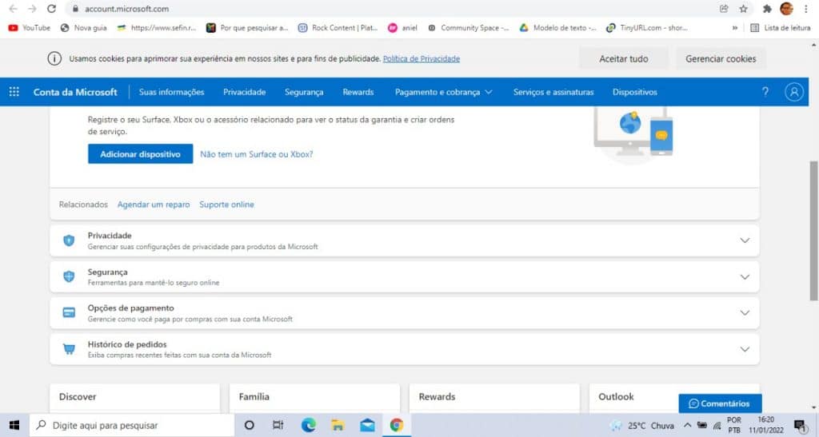Screen dimensions: 819x437
Task: Open the Discover card
Action: pyautogui.click(x=134, y=399)
